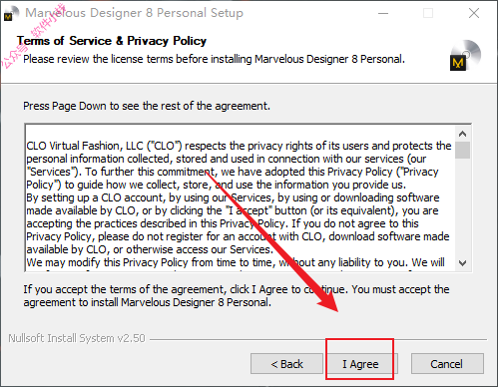The width and height of the screenshot is (498, 387).
Task: Go back with the Back button
Action: click(x=286, y=364)
